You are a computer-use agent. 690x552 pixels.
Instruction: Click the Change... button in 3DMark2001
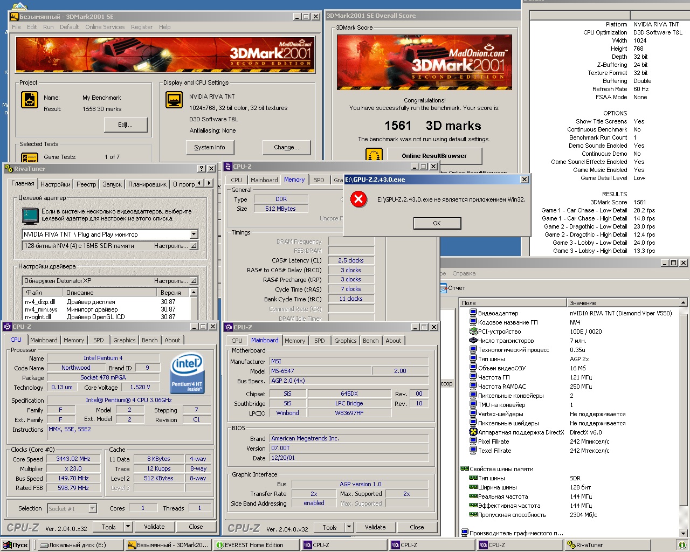click(x=286, y=147)
